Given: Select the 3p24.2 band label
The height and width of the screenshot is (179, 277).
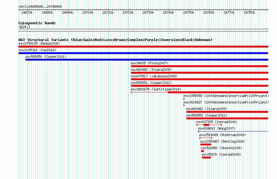Looking at the screenshot, I should [24, 27].
